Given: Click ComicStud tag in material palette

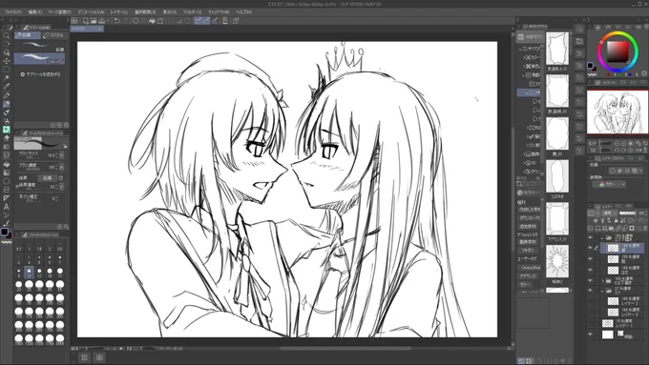Looking at the screenshot, I should (531, 268).
